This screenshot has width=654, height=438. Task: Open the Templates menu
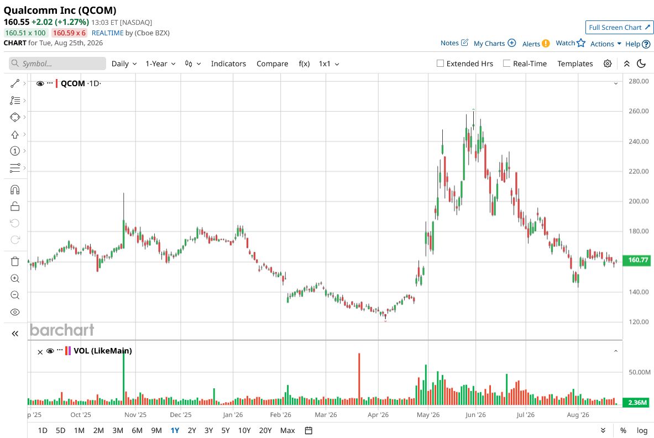coord(575,64)
